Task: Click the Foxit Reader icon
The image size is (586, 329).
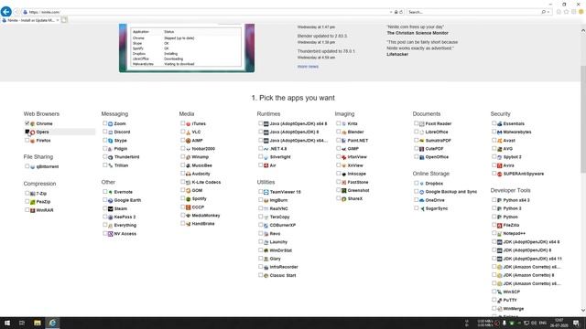Action: click(x=421, y=124)
